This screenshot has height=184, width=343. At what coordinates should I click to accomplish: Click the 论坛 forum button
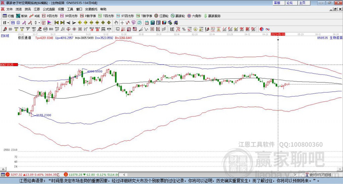point(291,3)
